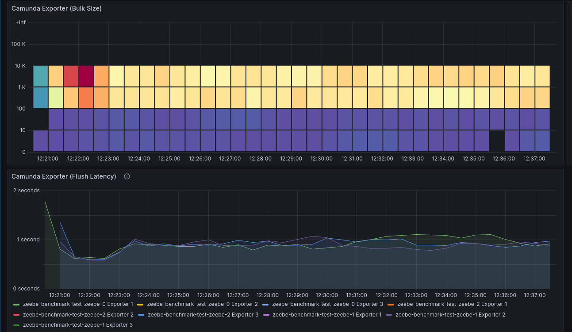This screenshot has height=332, width=572.
Task: Click the 1 K label on Bulk Size axis
Action: tap(22, 88)
